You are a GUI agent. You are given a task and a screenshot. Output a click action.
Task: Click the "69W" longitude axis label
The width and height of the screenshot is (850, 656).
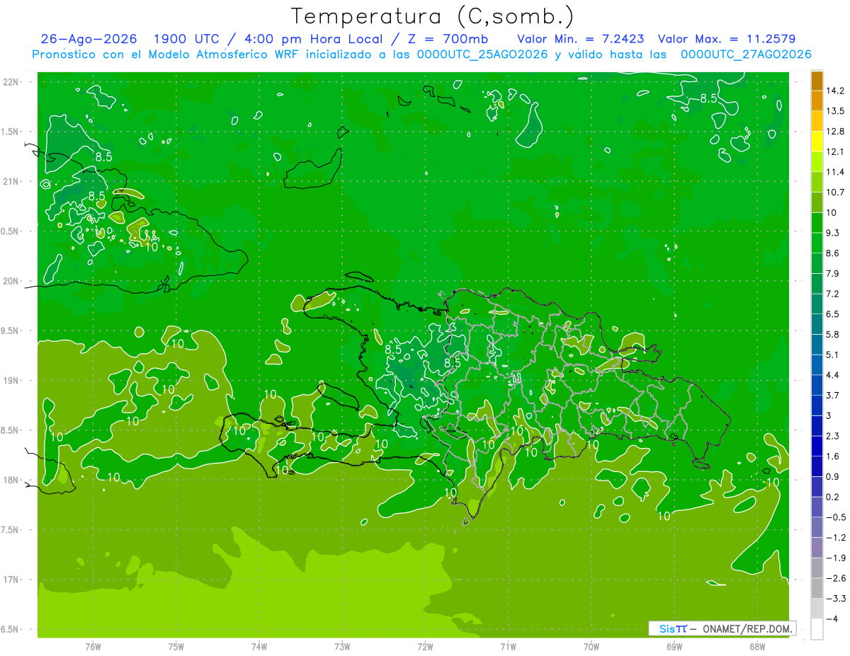(x=674, y=646)
